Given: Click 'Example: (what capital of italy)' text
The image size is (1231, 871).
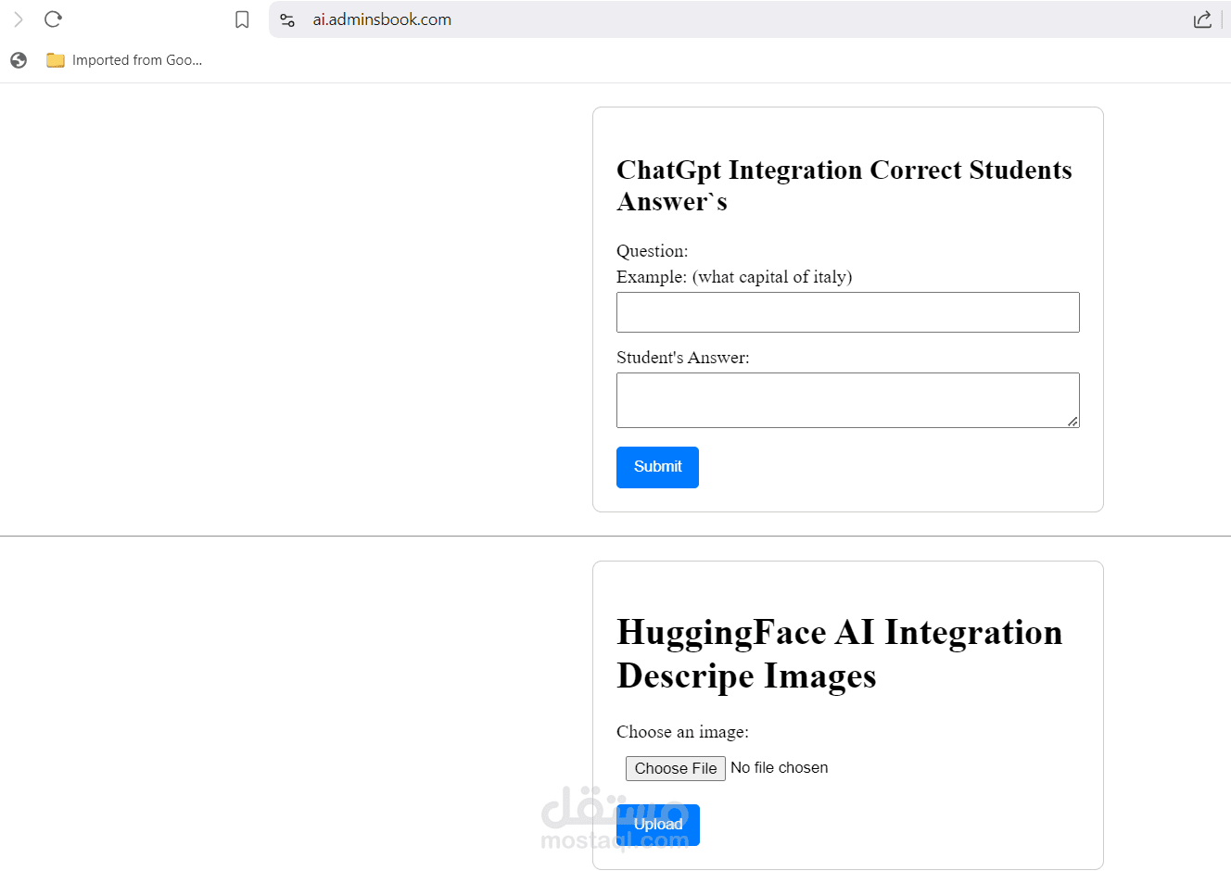Looking at the screenshot, I should pyautogui.click(x=734, y=277).
